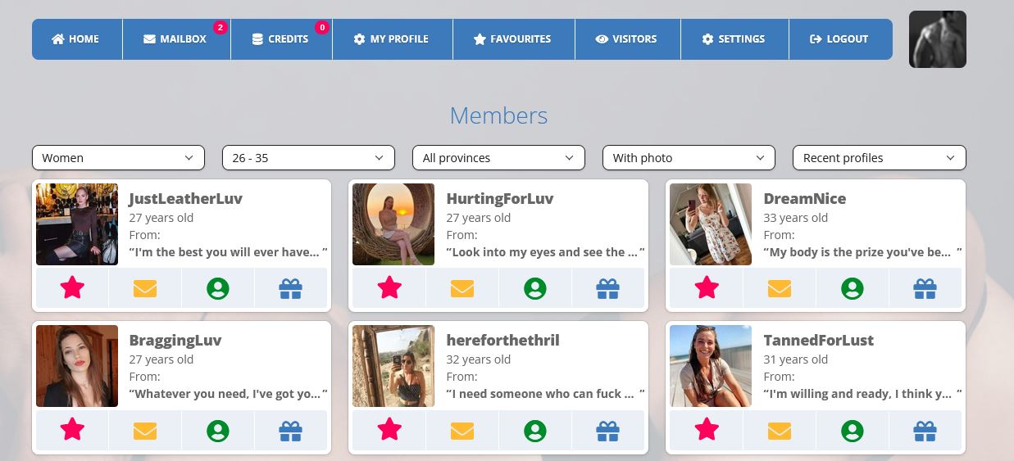The image size is (1014, 461).
Task: View DreamNice's profile using green person icon
Action: pyautogui.click(x=853, y=287)
